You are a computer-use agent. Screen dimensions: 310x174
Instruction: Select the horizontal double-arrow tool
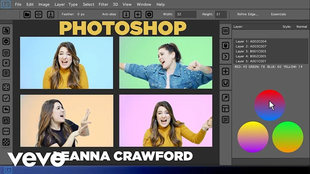6,131
